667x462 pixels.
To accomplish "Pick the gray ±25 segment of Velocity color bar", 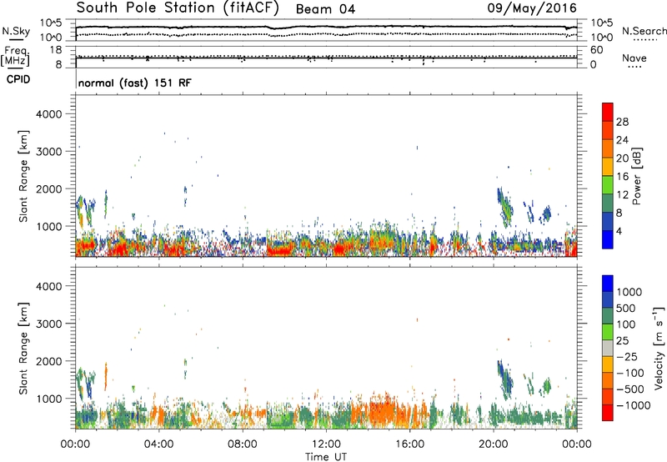I will 608,348.
